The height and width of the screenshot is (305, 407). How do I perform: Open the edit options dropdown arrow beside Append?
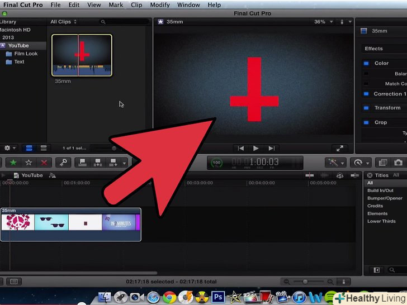click(x=124, y=163)
